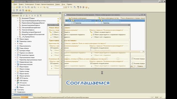The height and width of the screenshot is (99, 177).
Task: Click the delete X icon in Конфигурация panel toolbar
Action: [x=29, y=16]
